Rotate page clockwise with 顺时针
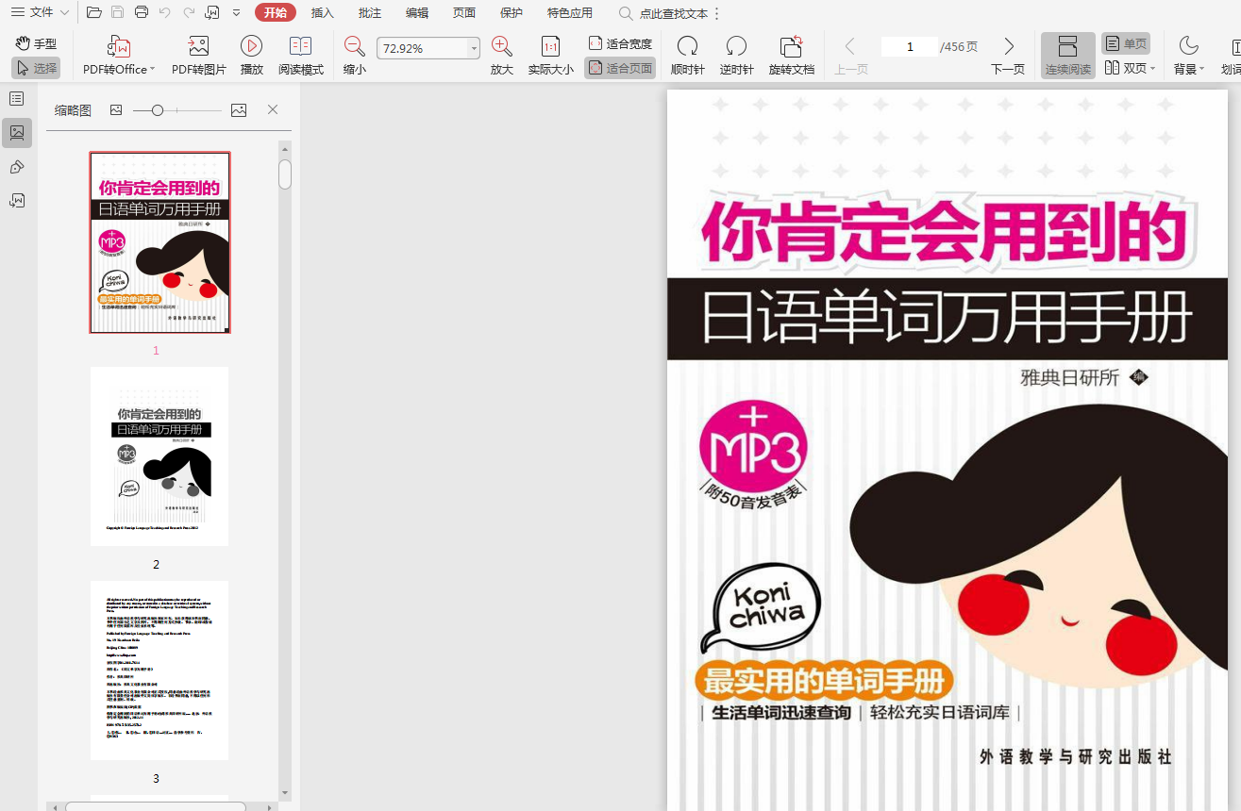This screenshot has width=1241, height=811. [x=687, y=47]
